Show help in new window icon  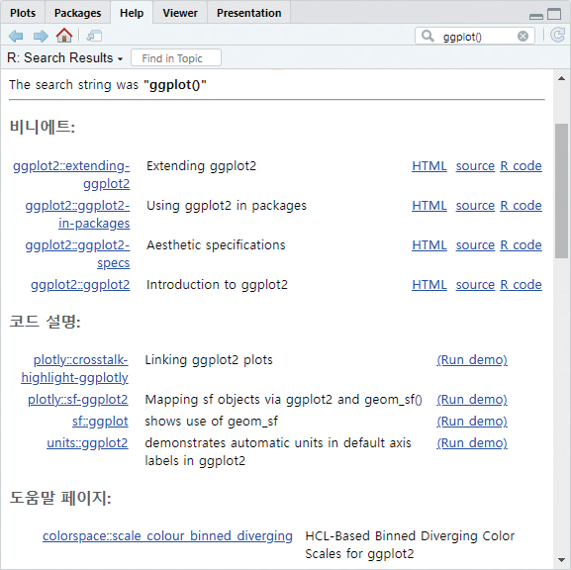point(94,36)
